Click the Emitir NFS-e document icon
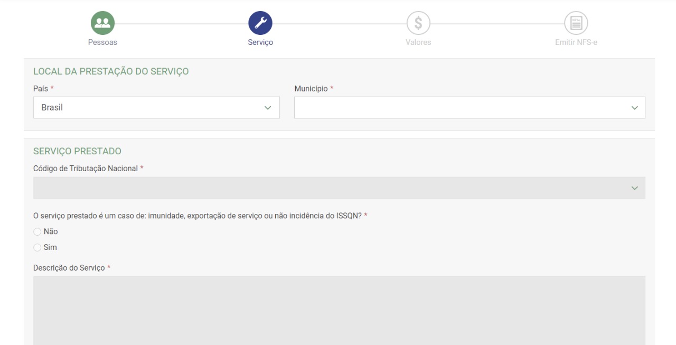 pyautogui.click(x=576, y=23)
